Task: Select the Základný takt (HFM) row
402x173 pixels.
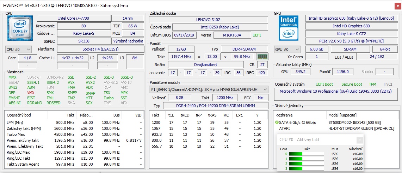Action: [x=74, y=128]
